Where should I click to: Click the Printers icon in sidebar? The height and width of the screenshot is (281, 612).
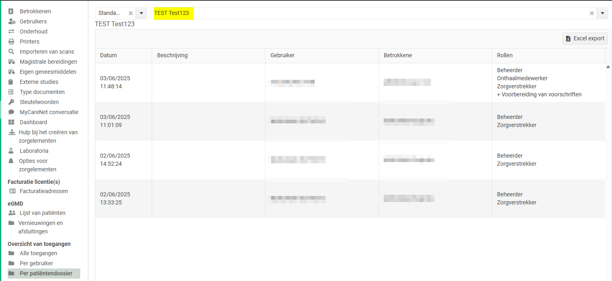pos(11,42)
